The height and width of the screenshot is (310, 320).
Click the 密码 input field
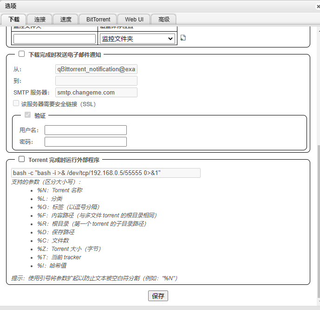pyautogui.click(x=86, y=142)
